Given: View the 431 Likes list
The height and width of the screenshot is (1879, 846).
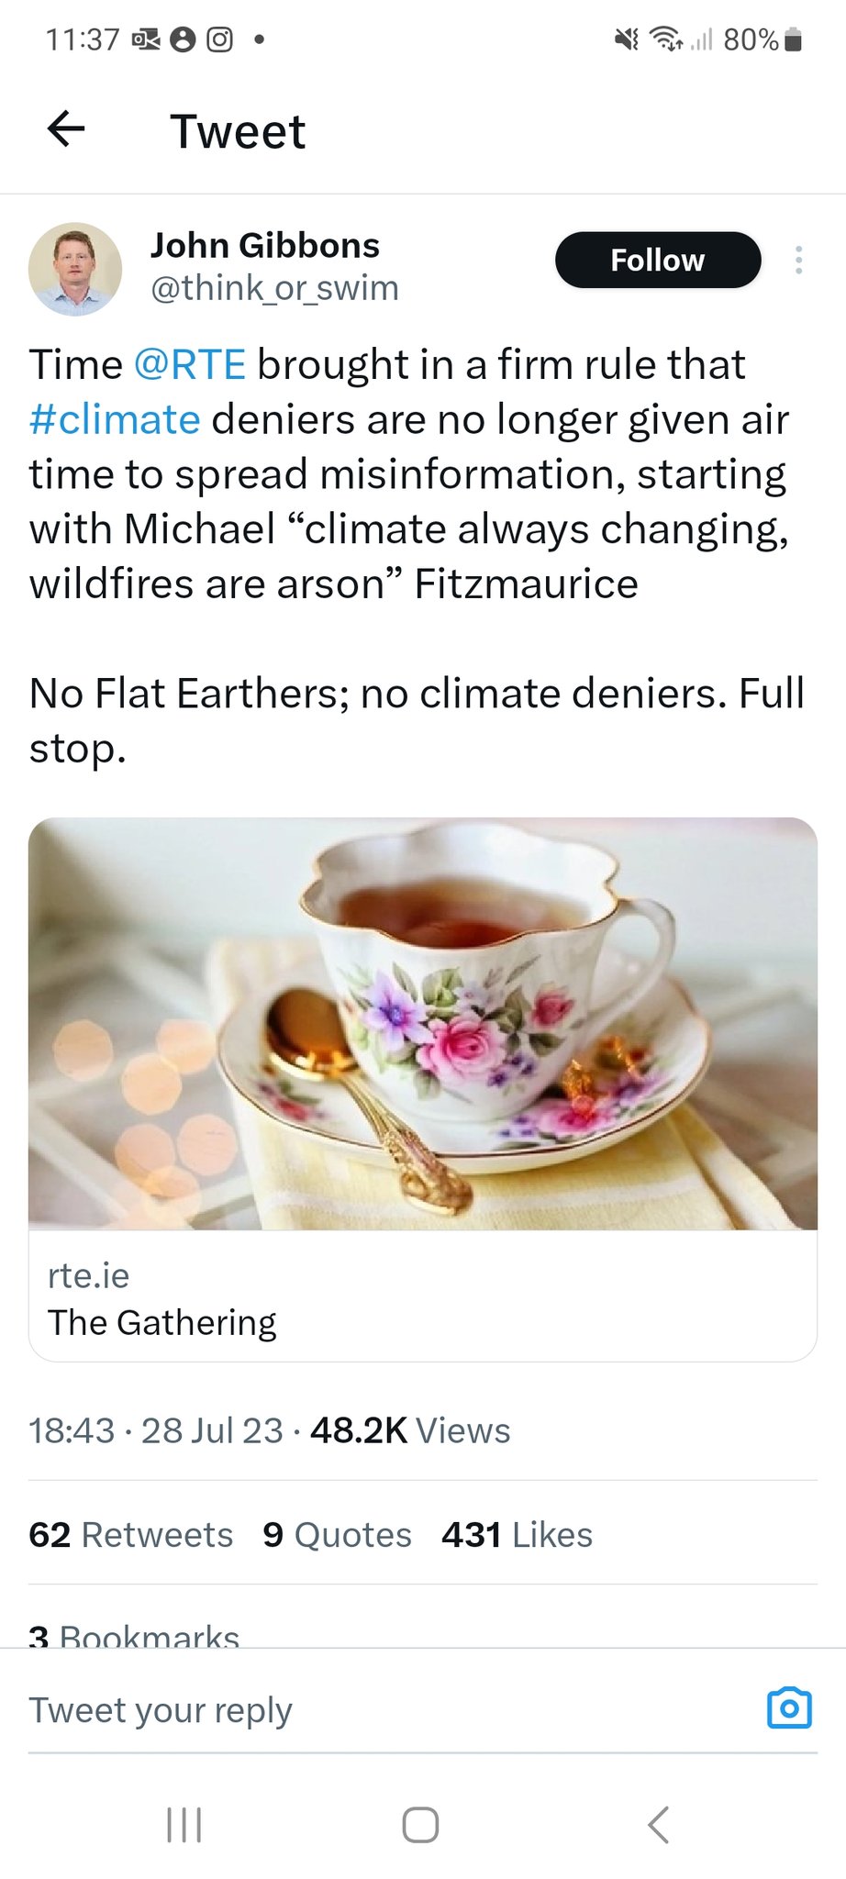Looking at the screenshot, I should coord(517,1535).
